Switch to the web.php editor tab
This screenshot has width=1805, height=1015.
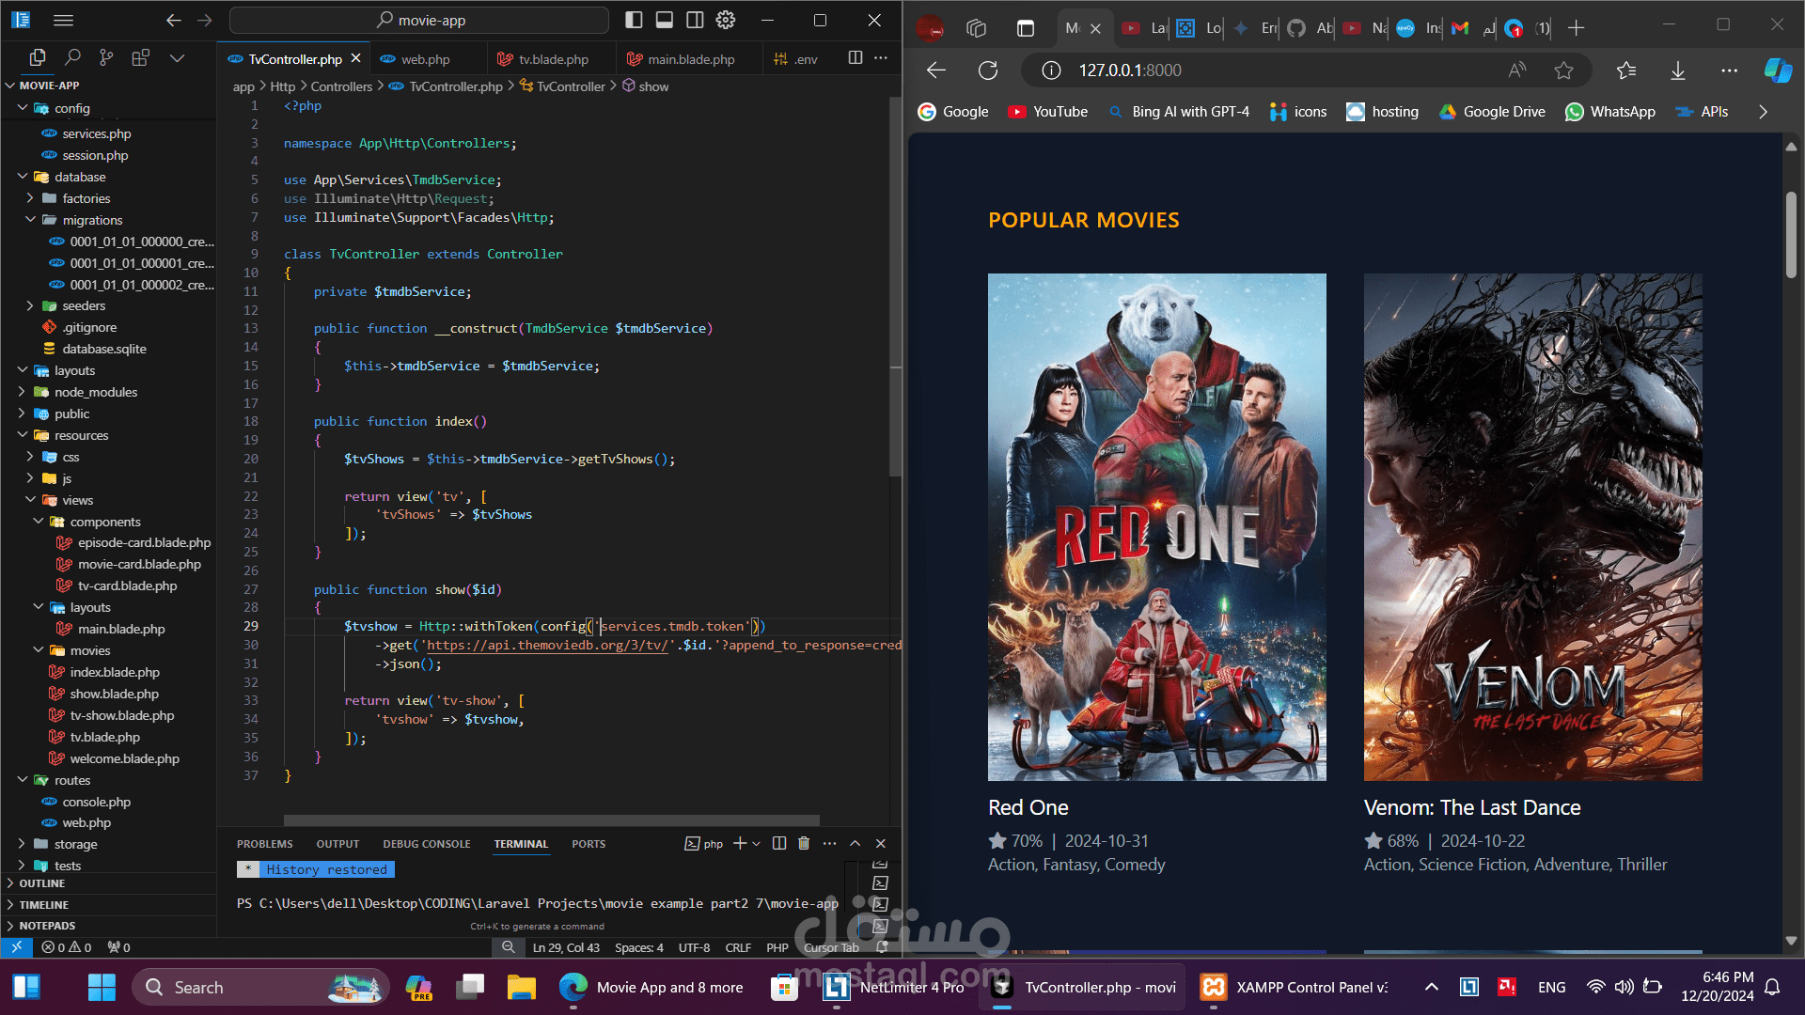pyautogui.click(x=425, y=59)
